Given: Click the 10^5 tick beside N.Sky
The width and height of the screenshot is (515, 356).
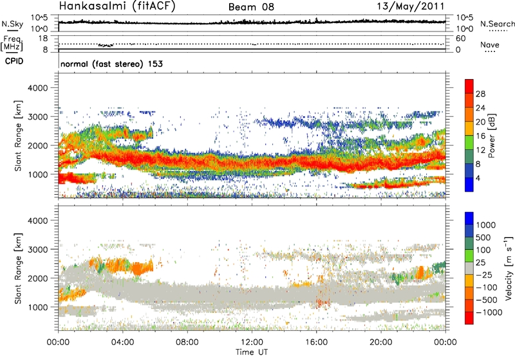Looking at the screenshot, I should [39, 17].
